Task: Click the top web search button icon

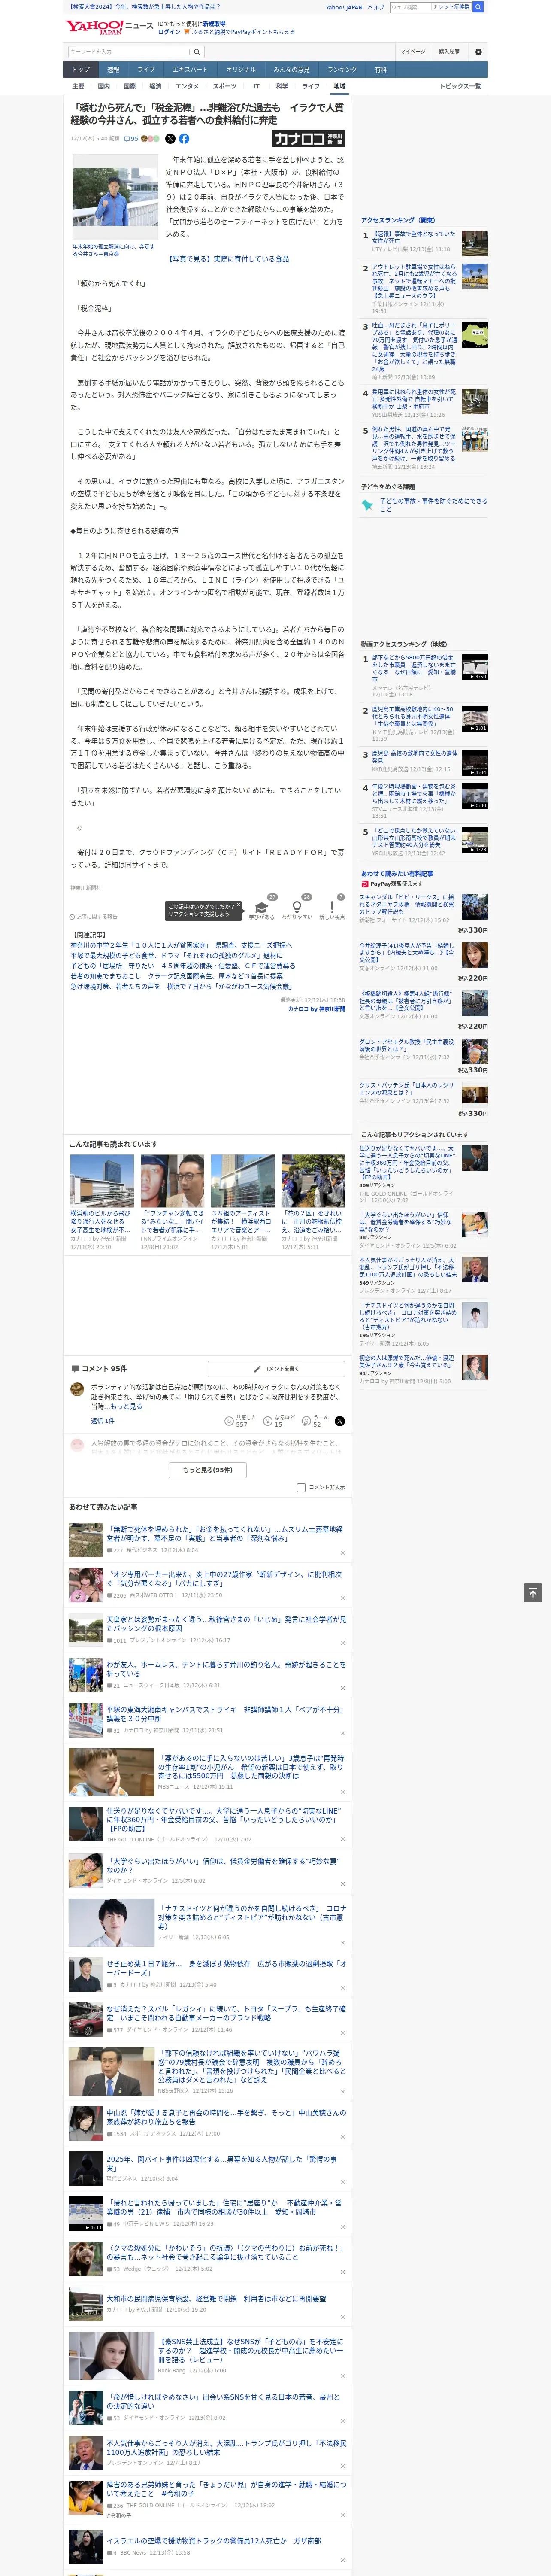Action: tap(478, 7)
